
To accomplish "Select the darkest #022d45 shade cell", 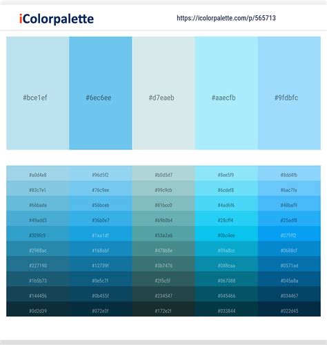I will (289, 309).
